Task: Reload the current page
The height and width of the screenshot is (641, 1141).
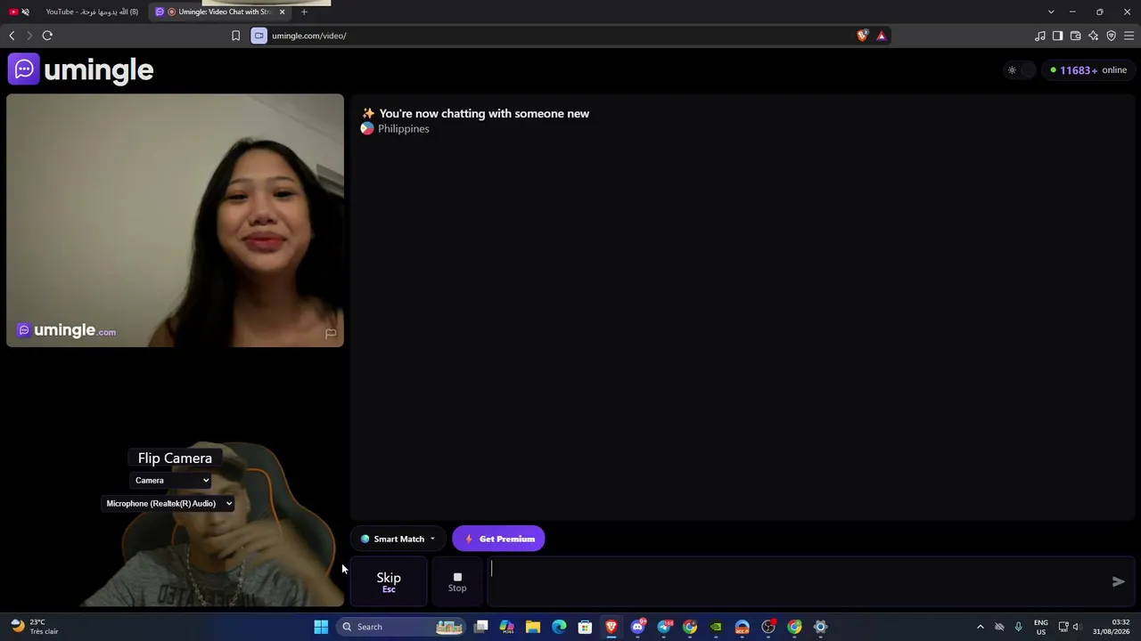Action: [x=47, y=36]
